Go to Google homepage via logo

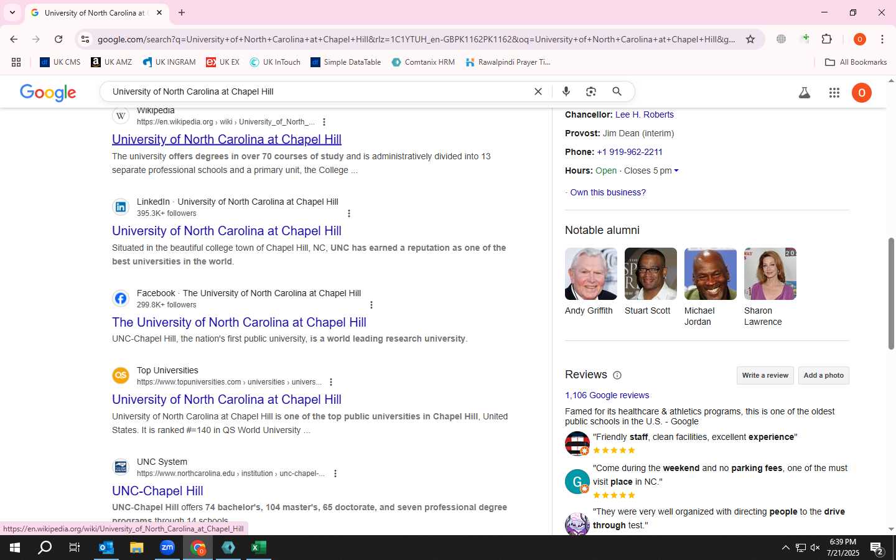pyautogui.click(x=48, y=93)
